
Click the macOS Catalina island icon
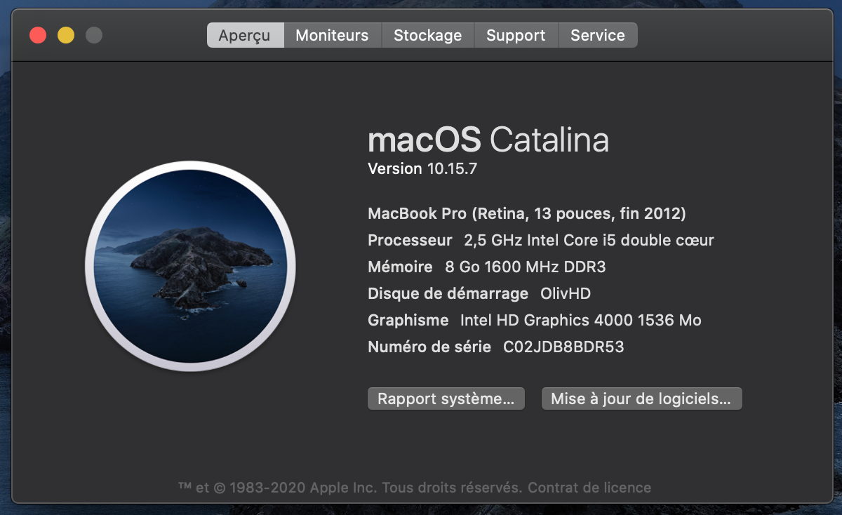tap(190, 266)
